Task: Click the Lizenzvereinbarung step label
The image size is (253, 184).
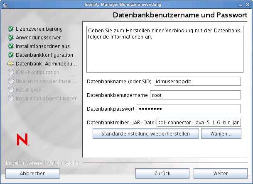Action: [39, 29]
